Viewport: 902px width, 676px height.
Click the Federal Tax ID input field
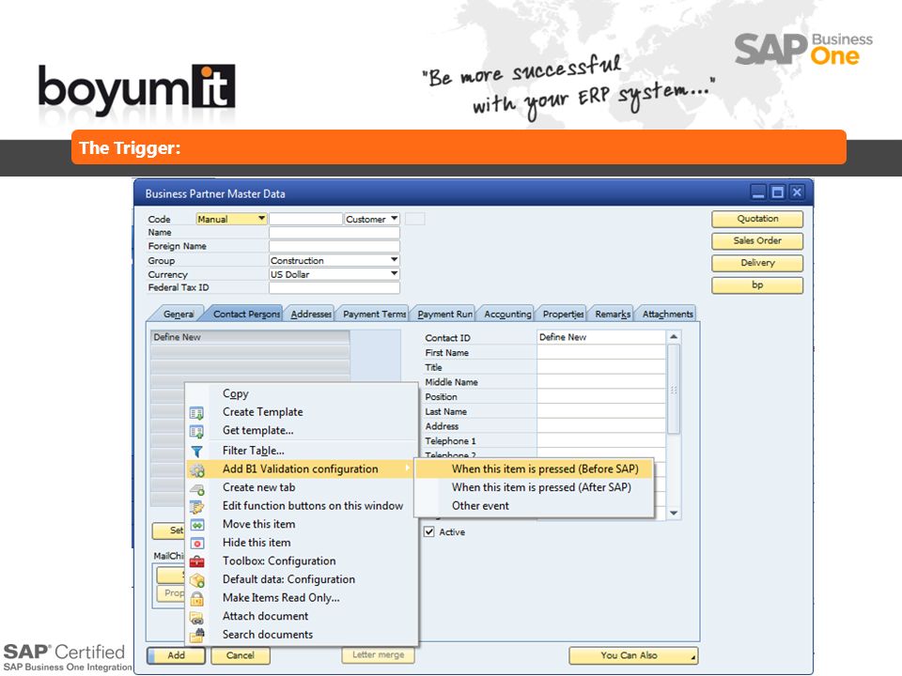[x=334, y=287]
